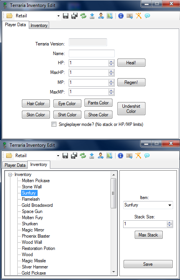Switch to the Player Data tab in the Inventory list window
Viewport: 180px width, 280px height.
(x=15, y=165)
